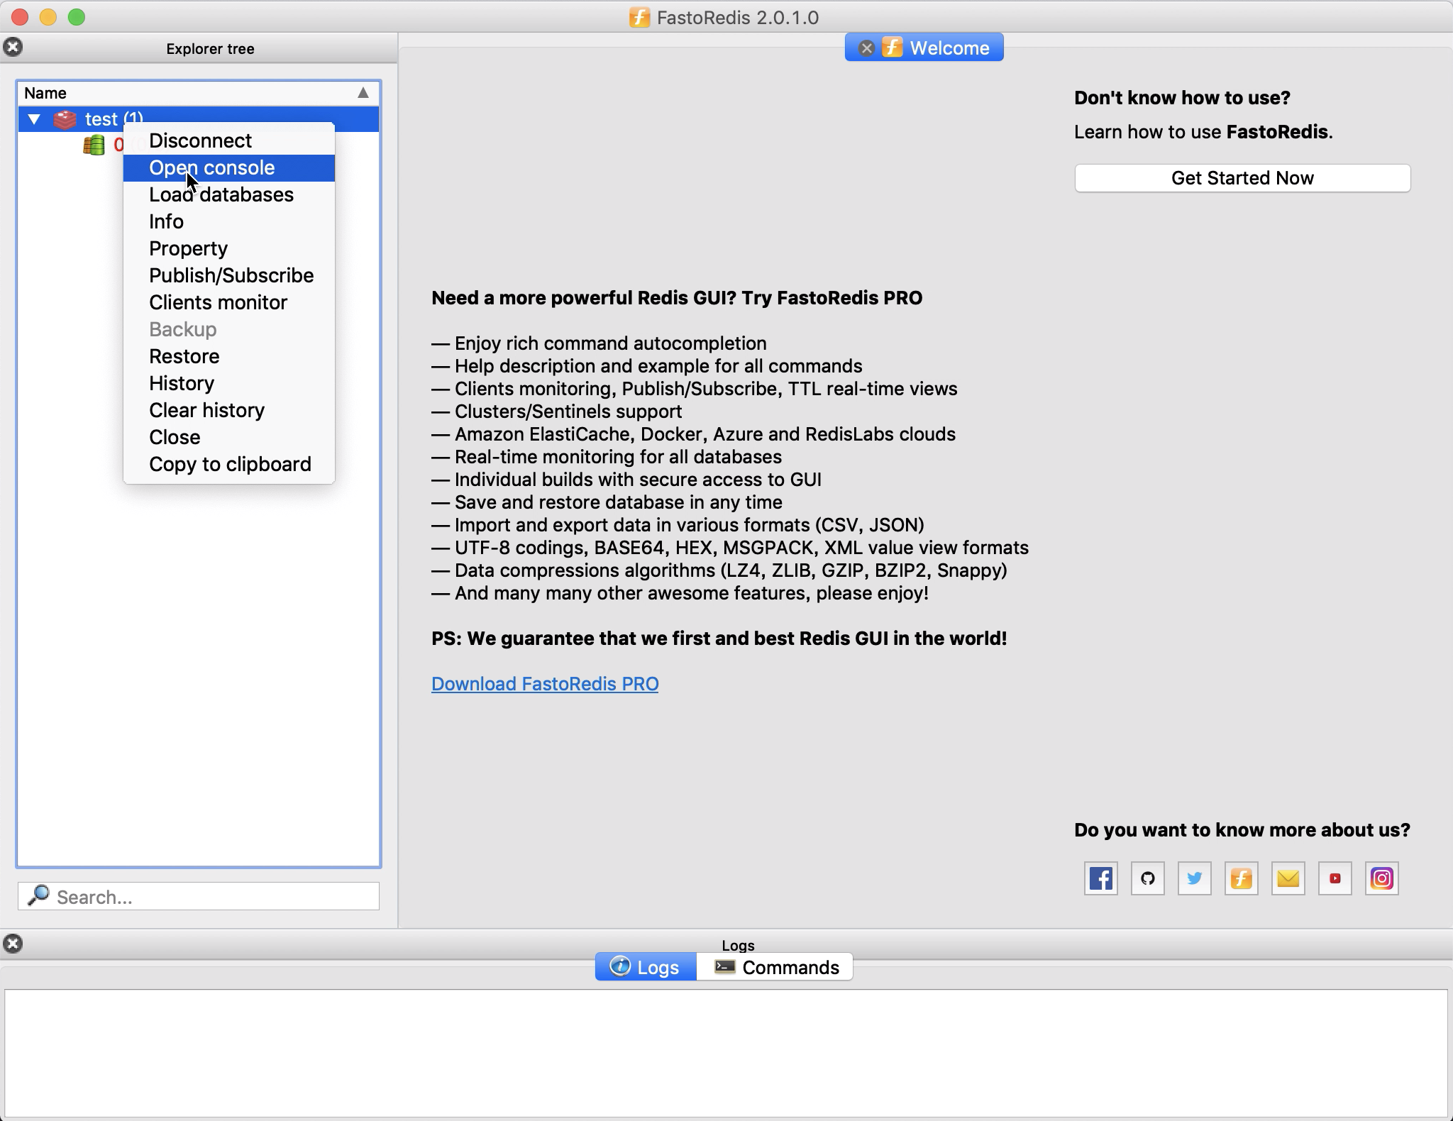Open Publish/Subscribe view

[228, 275]
